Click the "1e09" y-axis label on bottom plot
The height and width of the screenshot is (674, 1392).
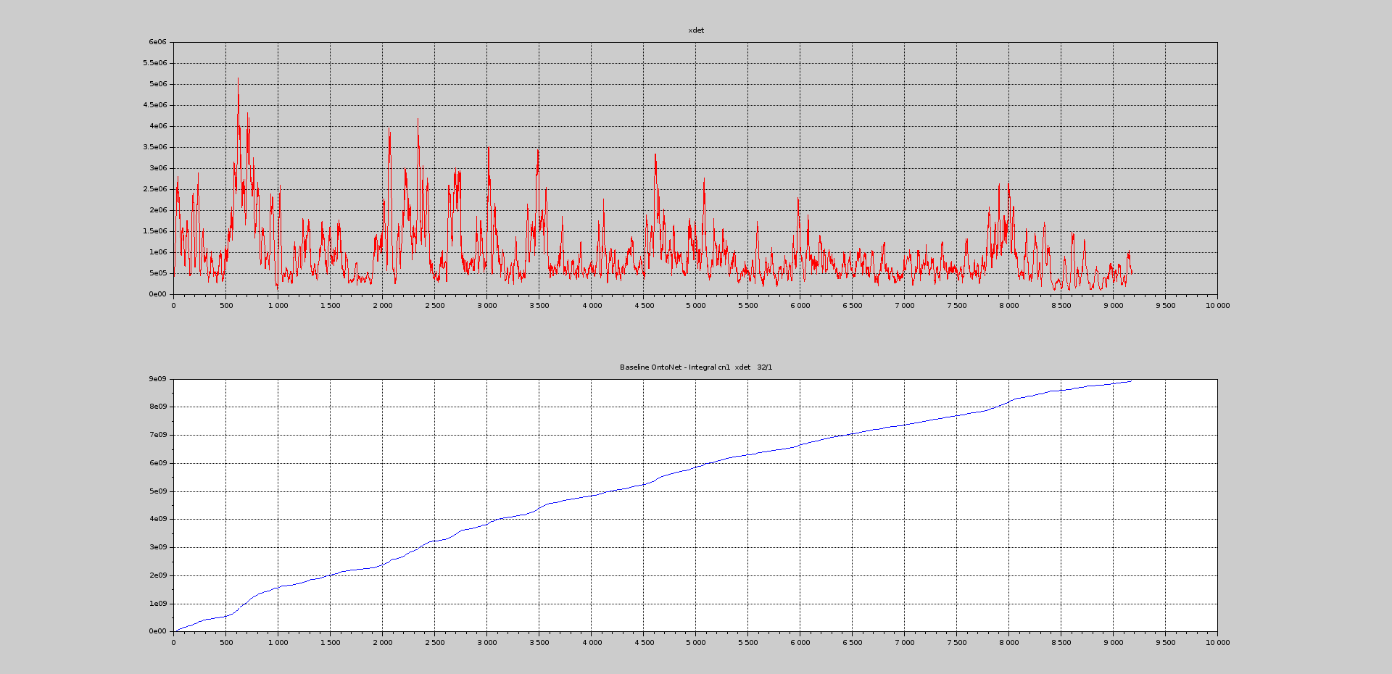pyautogui.click(x=157, y=604)
